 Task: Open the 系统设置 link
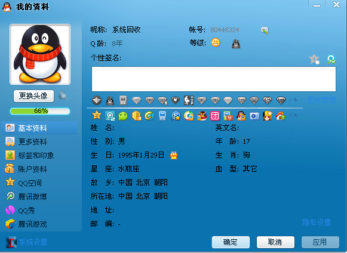click(33, 242)
